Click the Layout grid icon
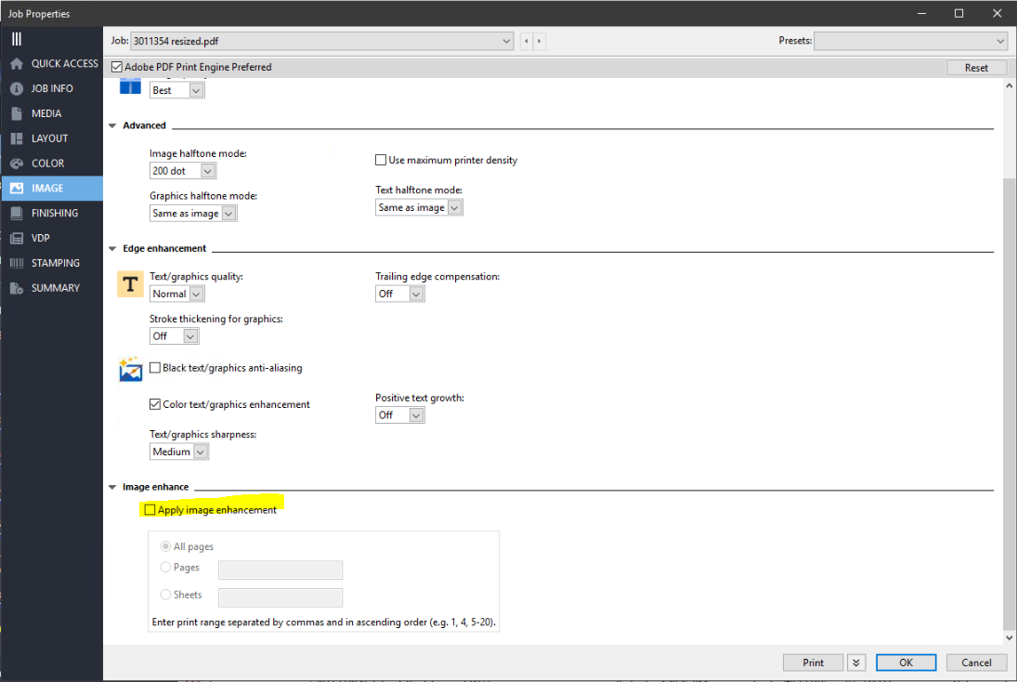 (x=17, y=138)
